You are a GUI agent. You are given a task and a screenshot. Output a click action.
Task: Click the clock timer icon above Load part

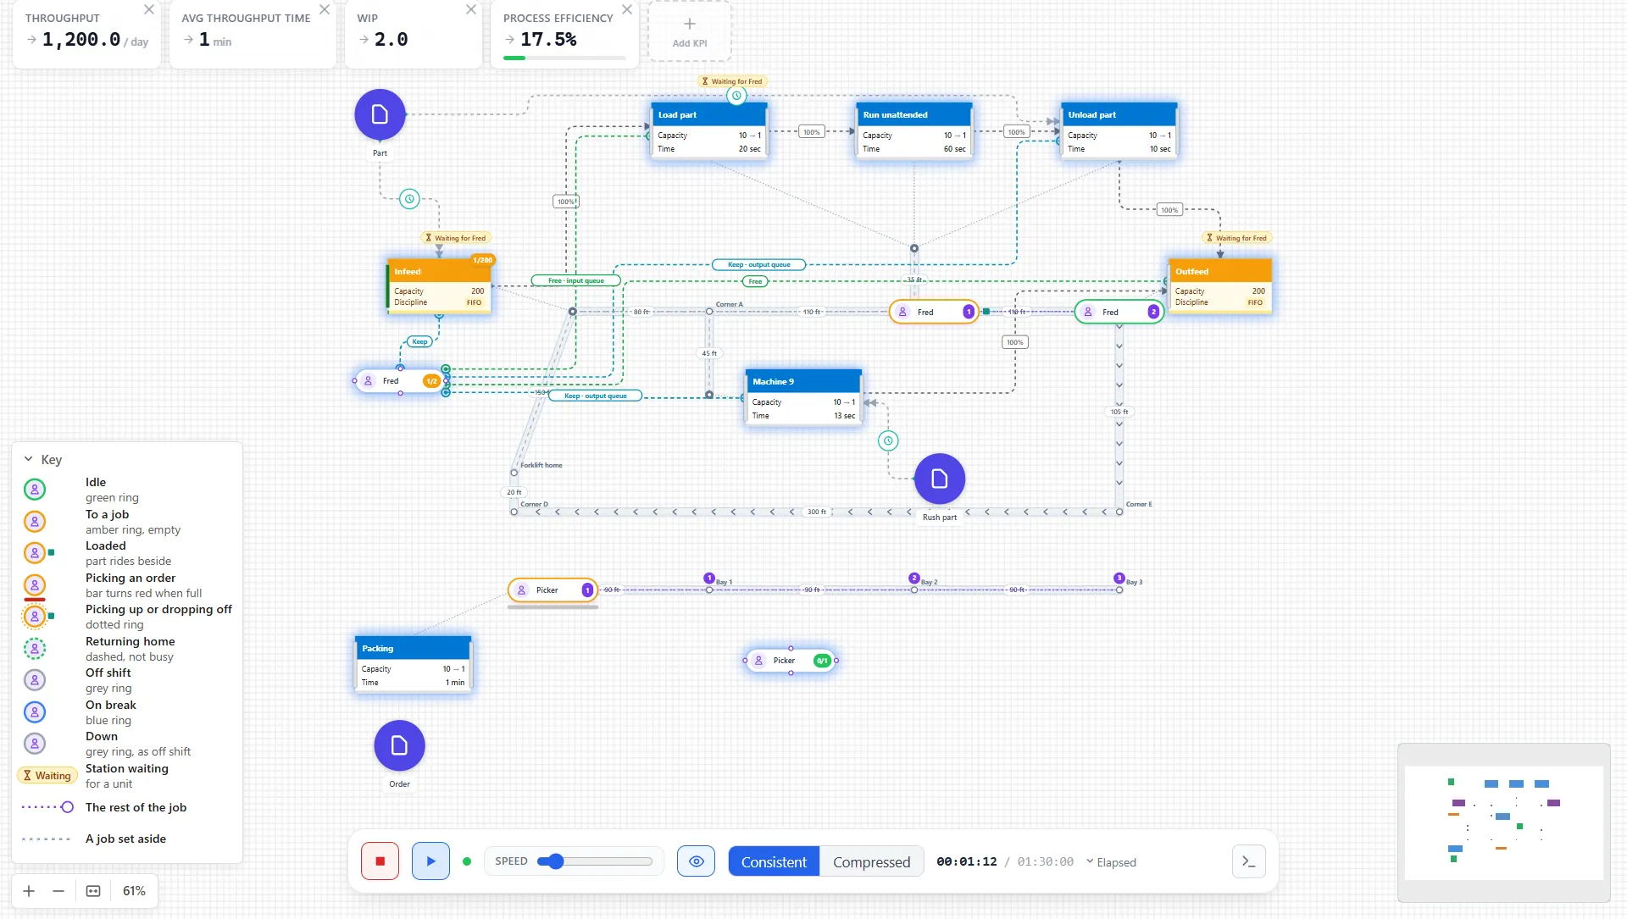click(736, 96)
